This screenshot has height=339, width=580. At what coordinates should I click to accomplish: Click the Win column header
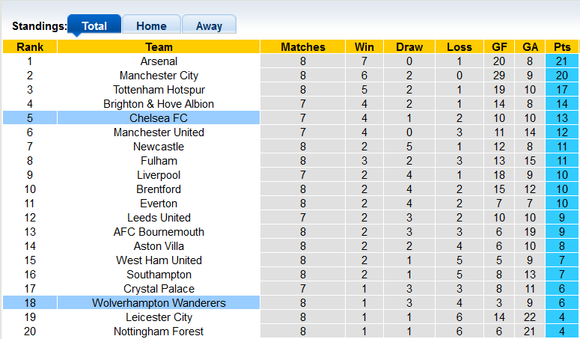coord(365,47)
